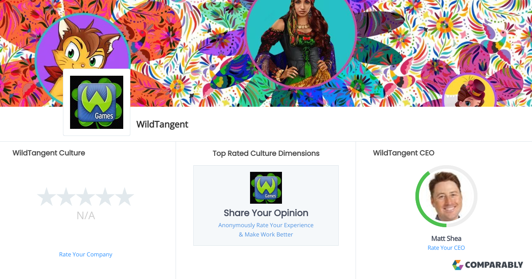The width and height of the screenshot is (532, 279).
Task: Click the COMPARABLY wordmark text
Action: point(494,265)
